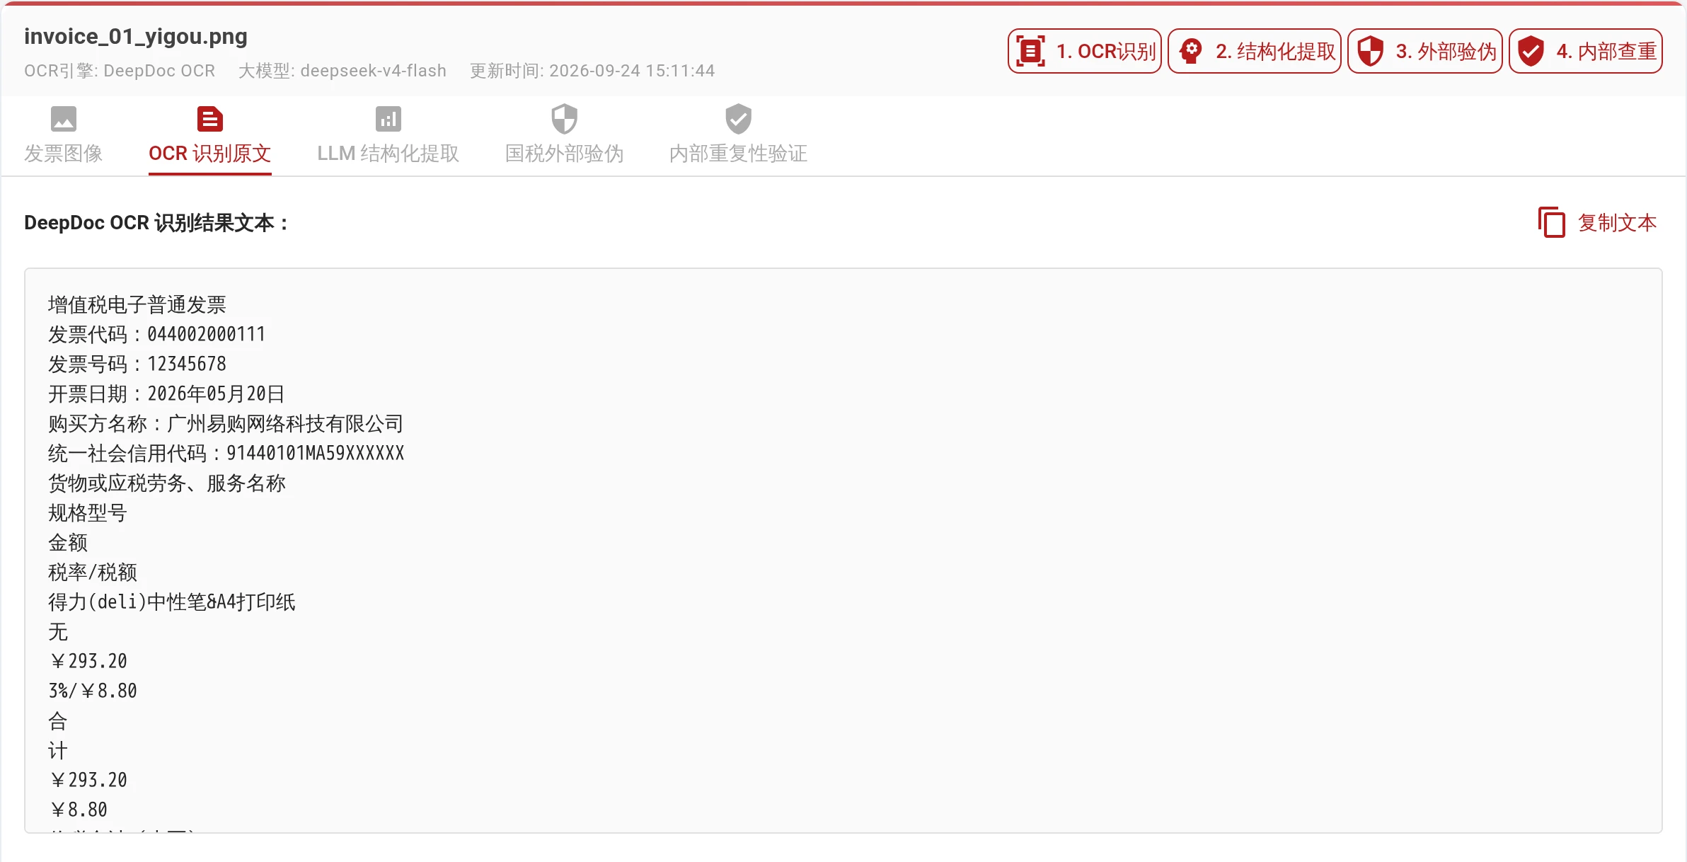
Task: Click image icon above 发票图像
Action: click(64, 119)
